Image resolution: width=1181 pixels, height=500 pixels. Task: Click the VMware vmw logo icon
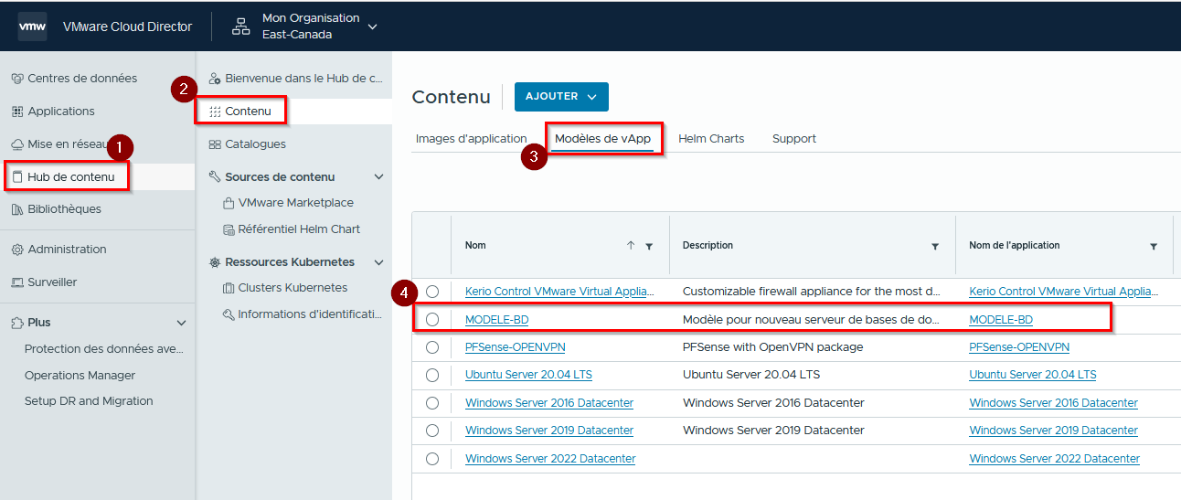[33, 27]
